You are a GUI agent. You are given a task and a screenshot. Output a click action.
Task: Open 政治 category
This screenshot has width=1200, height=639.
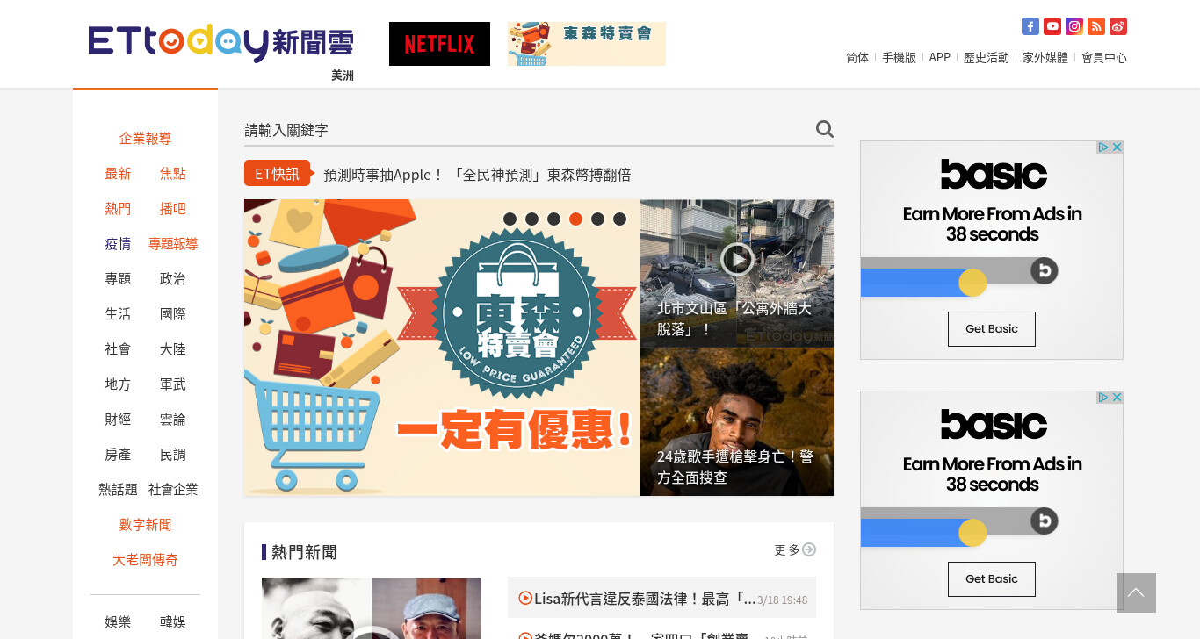click(x=172, y=278)
